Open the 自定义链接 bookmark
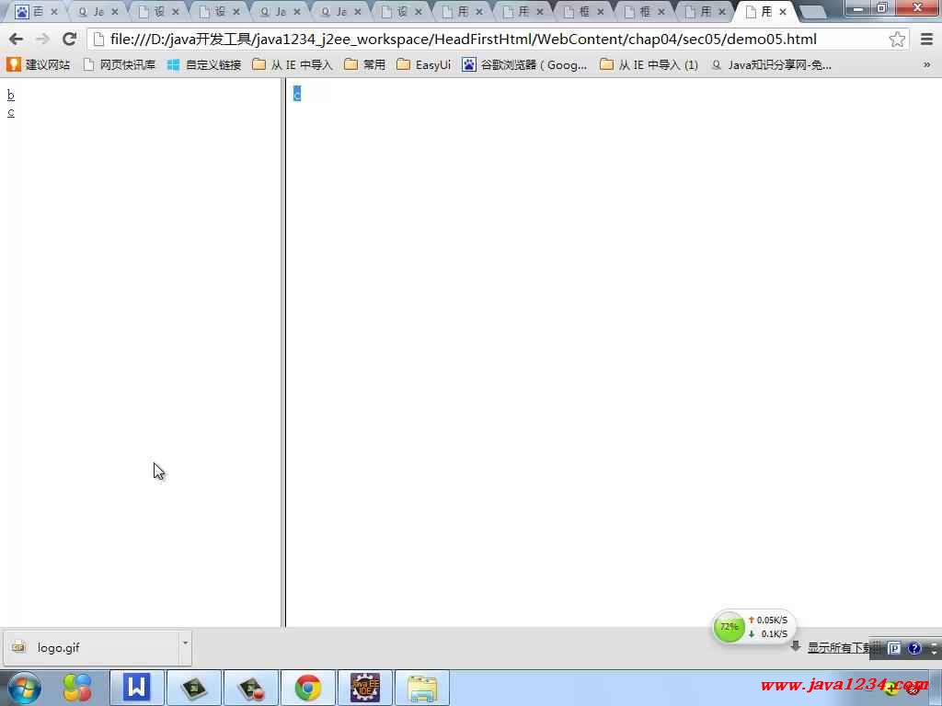The image size is (942, 706). (x=204, y=65)
